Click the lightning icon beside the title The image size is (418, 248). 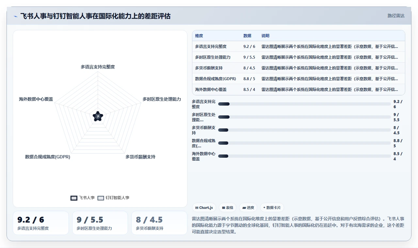(15, 16)
